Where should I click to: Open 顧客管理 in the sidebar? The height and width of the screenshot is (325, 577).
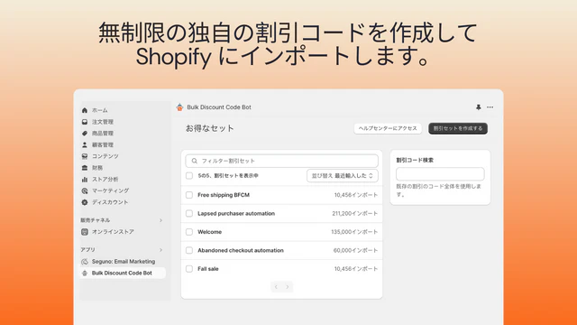point(103,144)
